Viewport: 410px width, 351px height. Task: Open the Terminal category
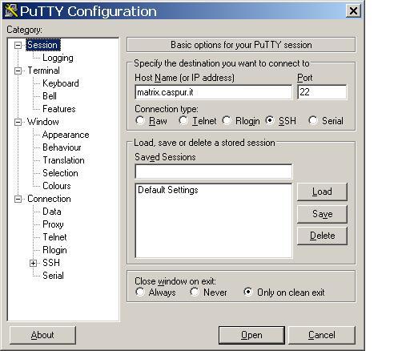coord(43,71)
